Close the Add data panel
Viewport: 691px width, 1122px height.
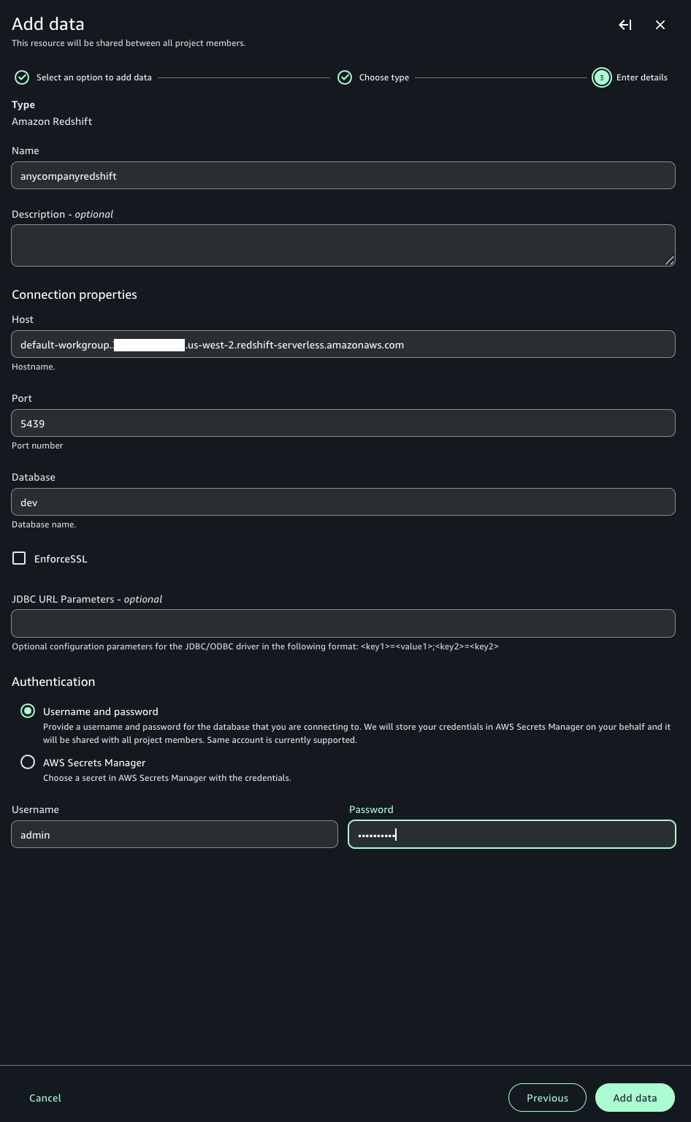[660, 25]
